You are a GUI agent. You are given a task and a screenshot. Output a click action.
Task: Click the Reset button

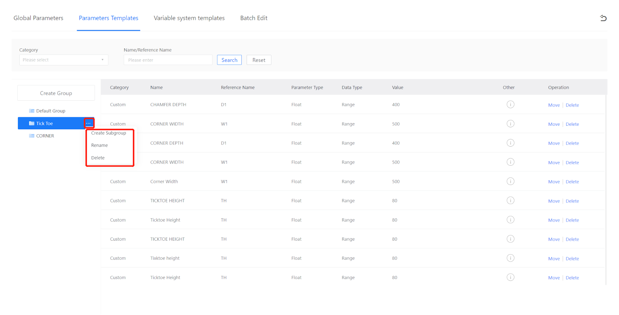[259, 60]
